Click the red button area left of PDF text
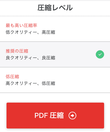Viewport: 110px width, 132px height. pyautogui.click(x=20, y=116)
